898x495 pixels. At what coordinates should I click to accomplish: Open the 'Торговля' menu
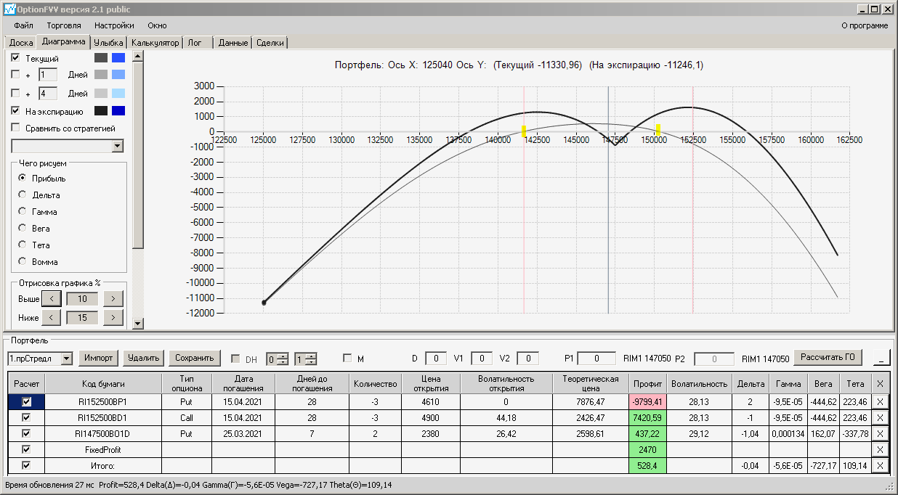(64, 25)
